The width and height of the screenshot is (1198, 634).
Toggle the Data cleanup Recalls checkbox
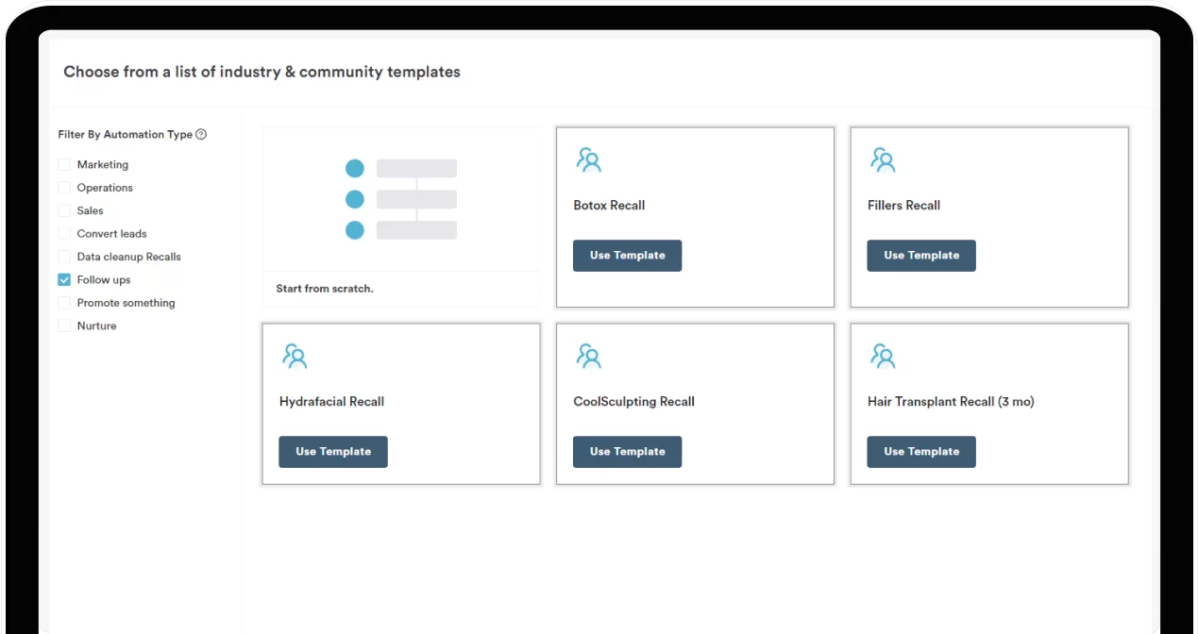64,257
